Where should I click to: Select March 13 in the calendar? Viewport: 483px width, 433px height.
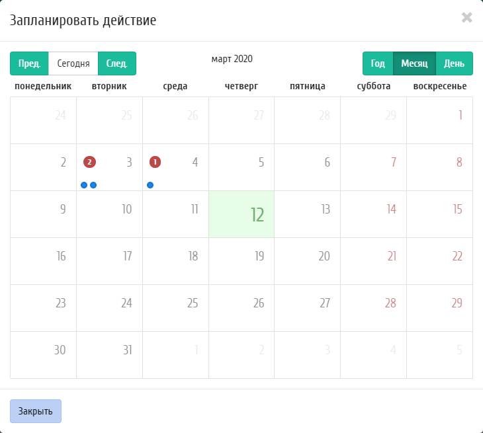point(308,214)
